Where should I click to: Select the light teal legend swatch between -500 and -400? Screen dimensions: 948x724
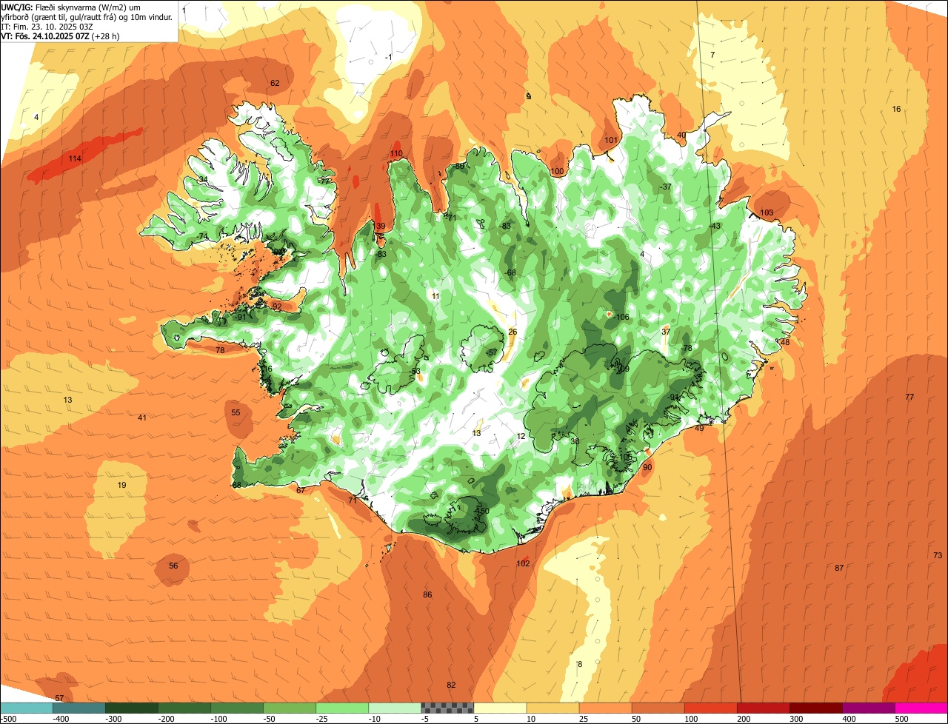[x=26, y=708]
